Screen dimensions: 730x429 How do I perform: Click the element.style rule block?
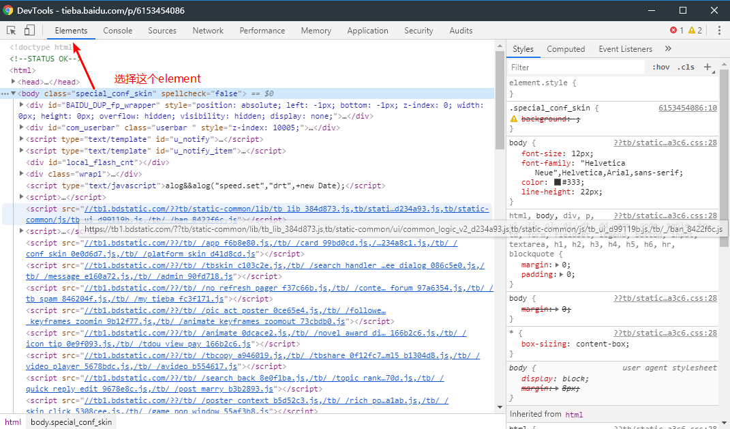pyautogui.click(x=612, y=87)
